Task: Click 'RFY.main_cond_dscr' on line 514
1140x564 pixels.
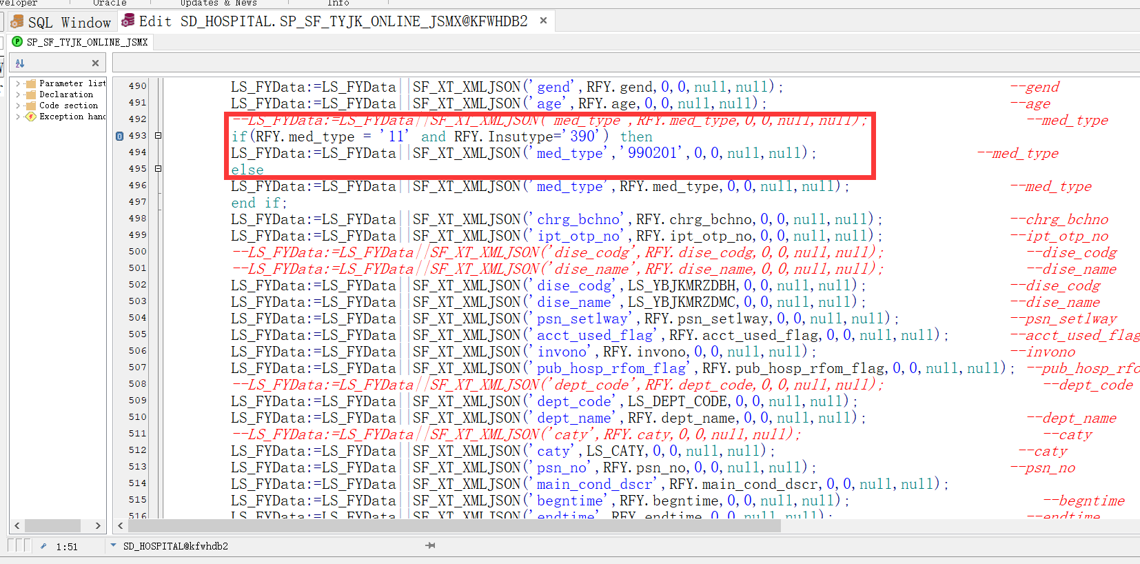Action: pos(744,484)
